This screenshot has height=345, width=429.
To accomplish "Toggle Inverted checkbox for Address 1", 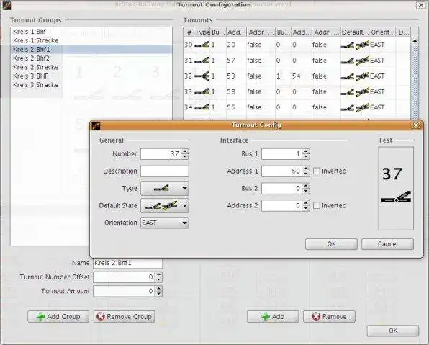I will point(316,171).
